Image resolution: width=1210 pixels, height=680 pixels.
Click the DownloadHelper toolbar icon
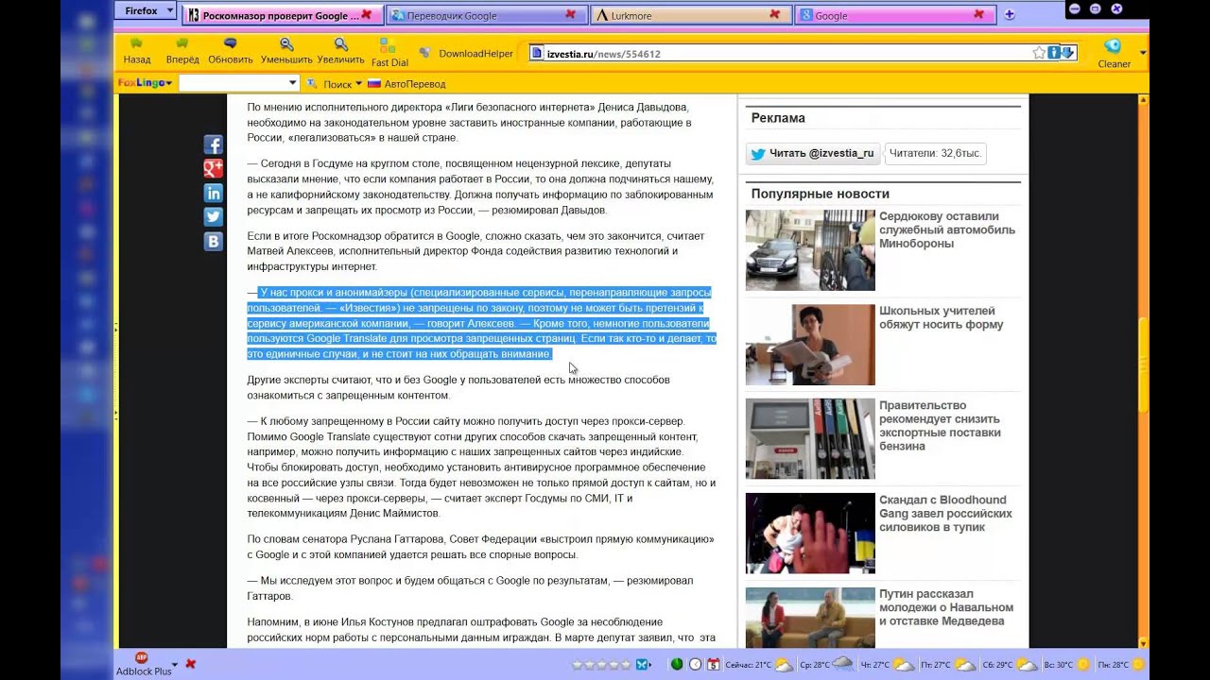[x=466, y=54]
